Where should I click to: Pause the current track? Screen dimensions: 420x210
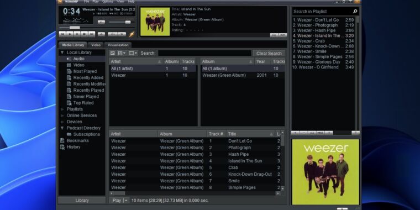tap(77, 34)
